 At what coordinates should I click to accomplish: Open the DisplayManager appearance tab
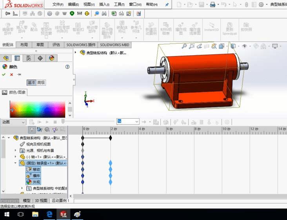pos(51,58)
